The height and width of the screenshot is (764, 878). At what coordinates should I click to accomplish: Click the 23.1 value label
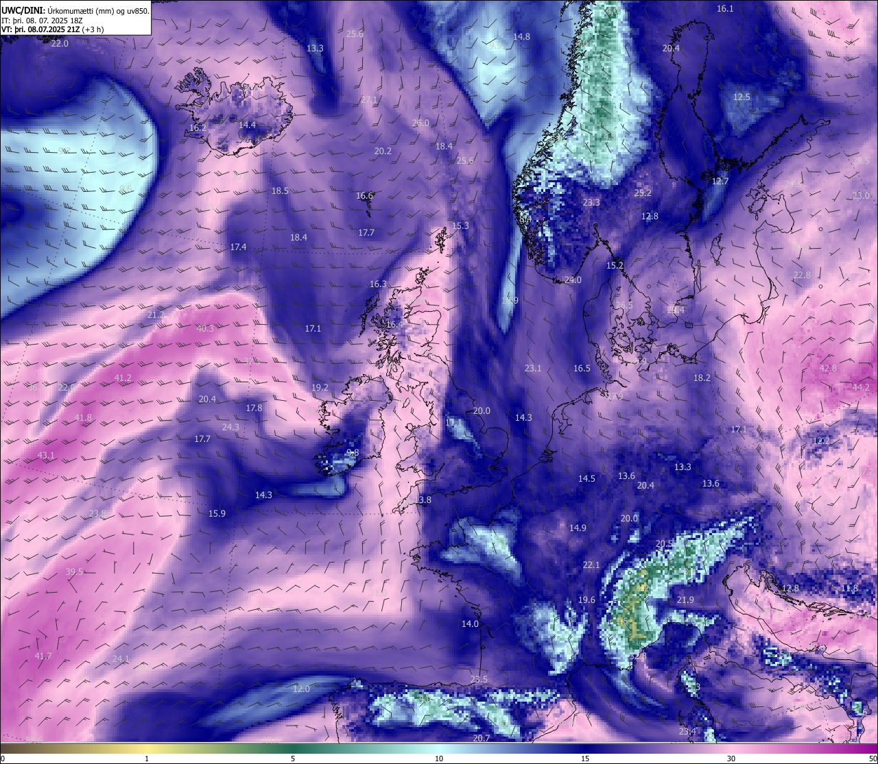(533, 369)
